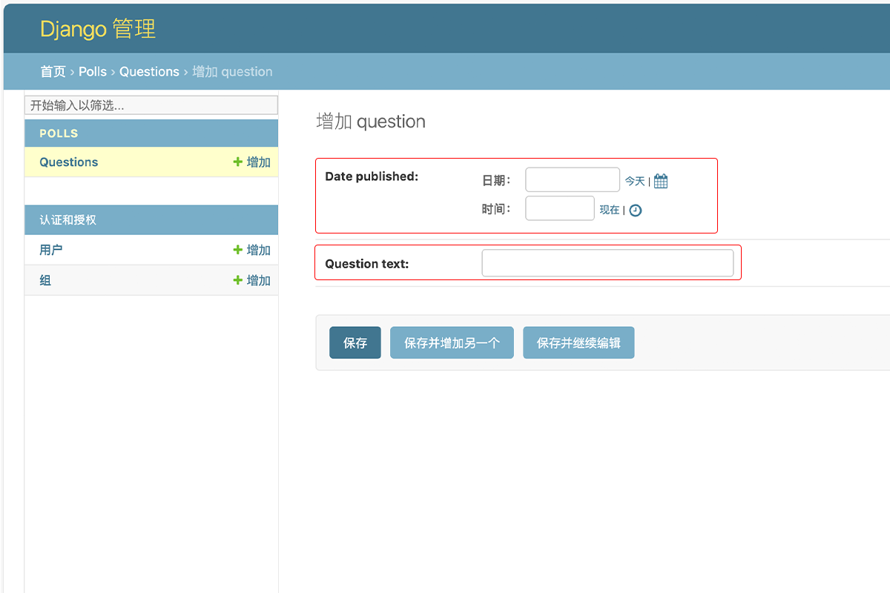This screenshot has width=890, height=593.
Task: Click the 保存 save button
Action: (355, 343)
